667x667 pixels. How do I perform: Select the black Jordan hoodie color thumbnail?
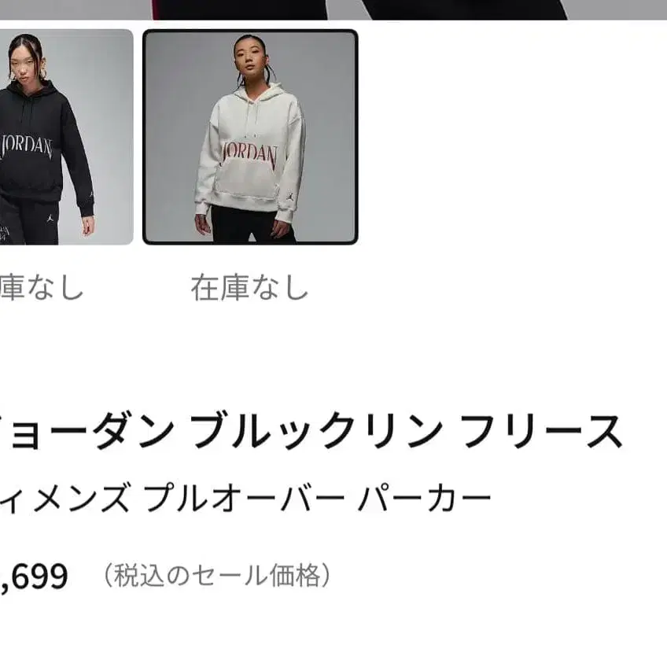point(66,137)
